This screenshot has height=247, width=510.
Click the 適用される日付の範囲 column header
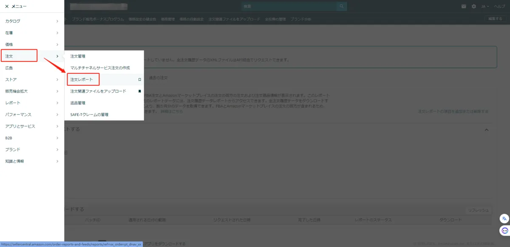pyautogui.click(x=147, y=220)
